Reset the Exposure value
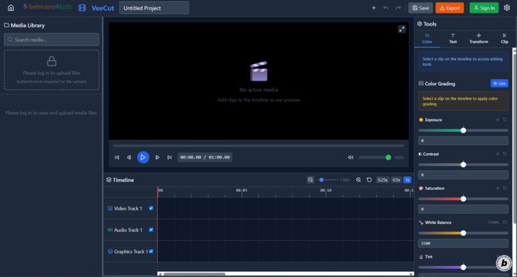The width and height of the screenshot is (517, 277). pyautogui.click(x=505, y=120)
